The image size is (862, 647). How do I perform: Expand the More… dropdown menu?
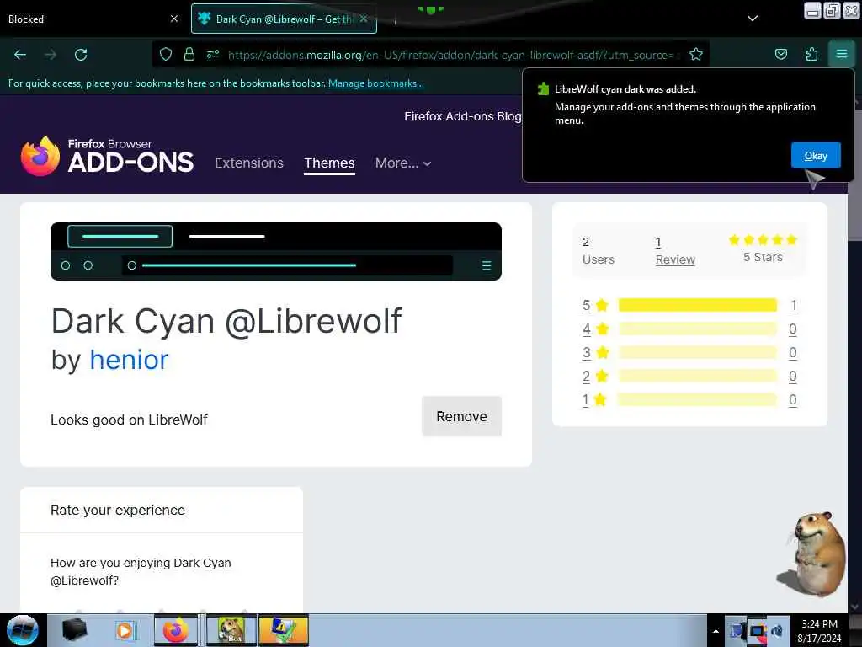pos(403,163)
